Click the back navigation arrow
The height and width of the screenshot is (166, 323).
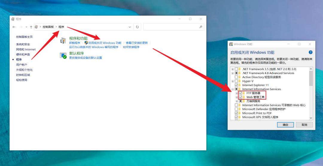[x=14, y=27]
